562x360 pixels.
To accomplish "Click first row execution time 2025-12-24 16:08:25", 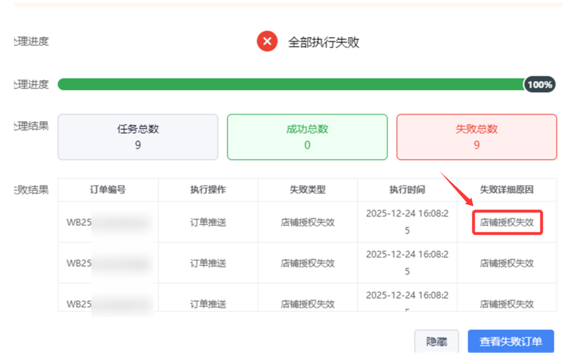I will pyautogui.click(x=407, y=222).
